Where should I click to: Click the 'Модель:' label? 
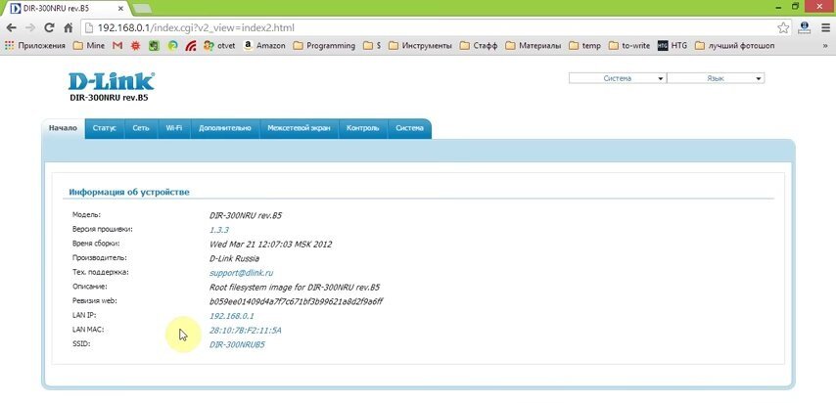[86, 215]
